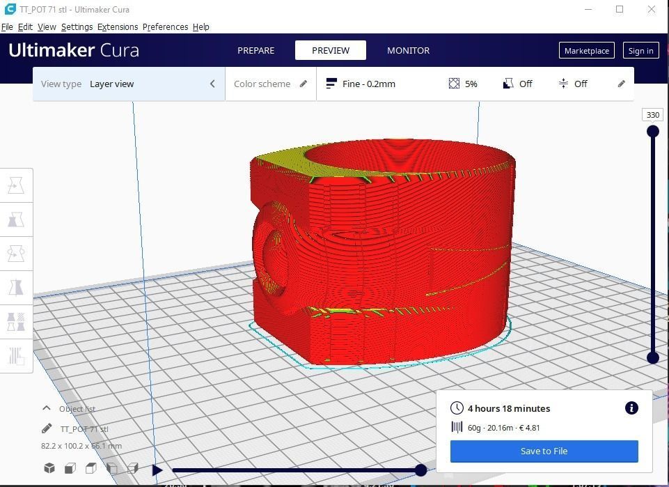Open the Extensions menu

pos(118,27)
